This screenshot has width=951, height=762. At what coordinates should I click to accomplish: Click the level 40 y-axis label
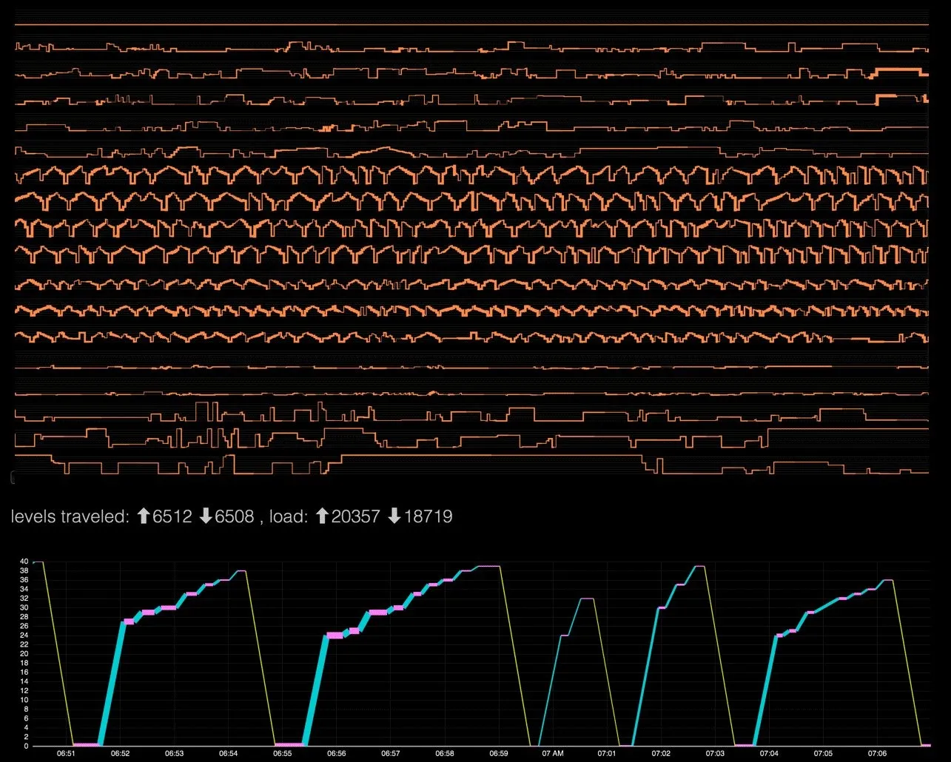24,562
